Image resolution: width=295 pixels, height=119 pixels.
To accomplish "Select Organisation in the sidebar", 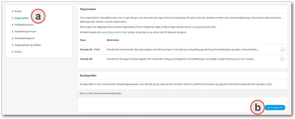I will (22, 18).
